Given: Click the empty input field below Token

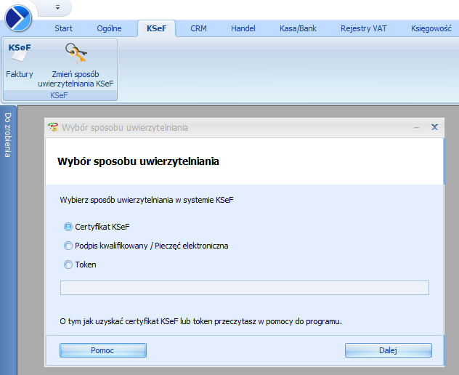Looking at the screenshot, I should coord(245,288).
